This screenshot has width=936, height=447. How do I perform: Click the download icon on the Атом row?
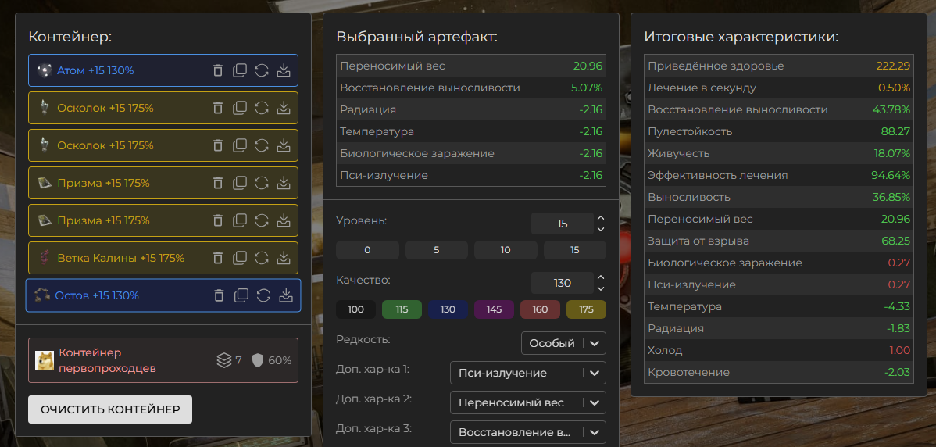284,70
